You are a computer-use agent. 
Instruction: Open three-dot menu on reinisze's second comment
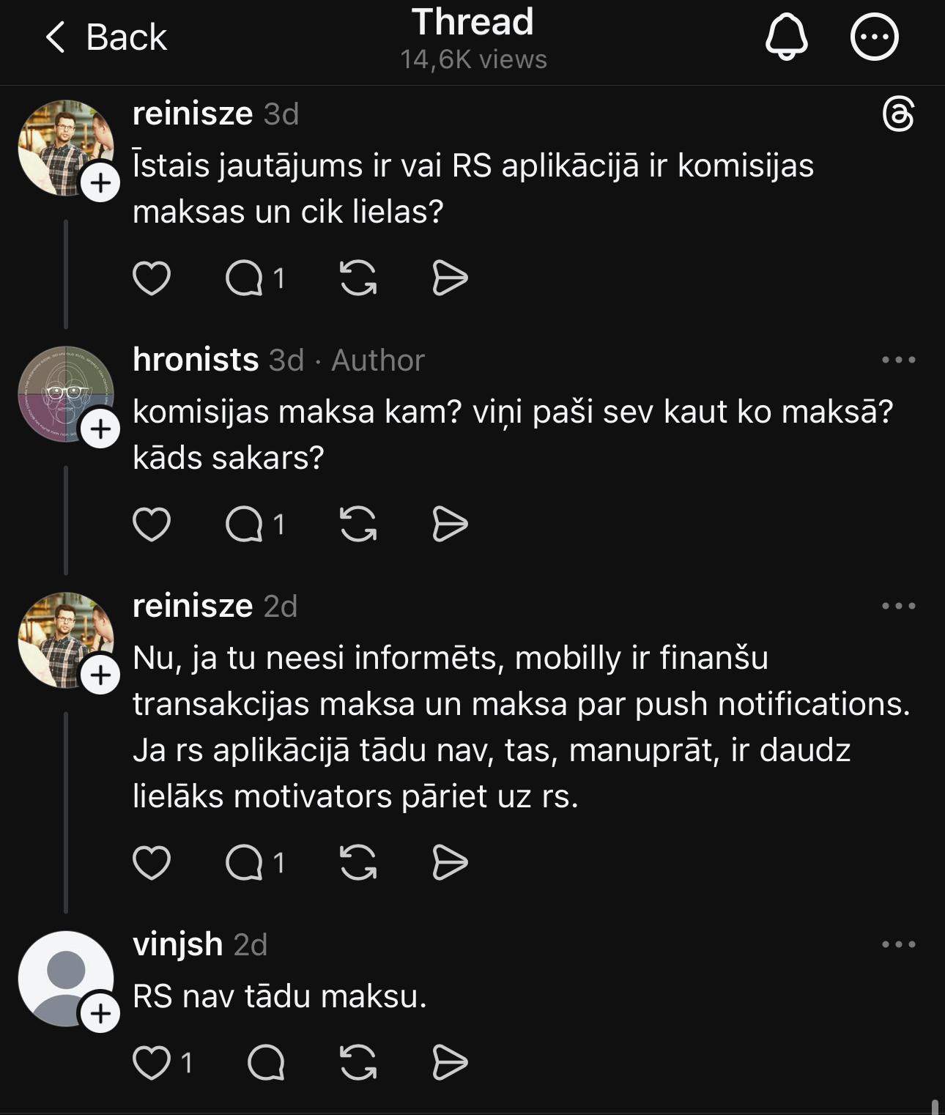[898, 606]
